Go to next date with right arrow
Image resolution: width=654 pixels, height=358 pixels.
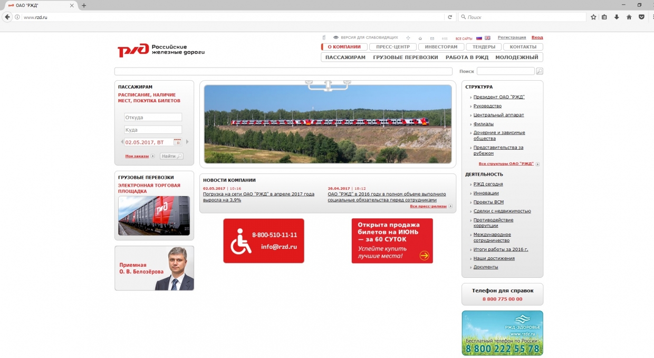[x=187, y=142]
